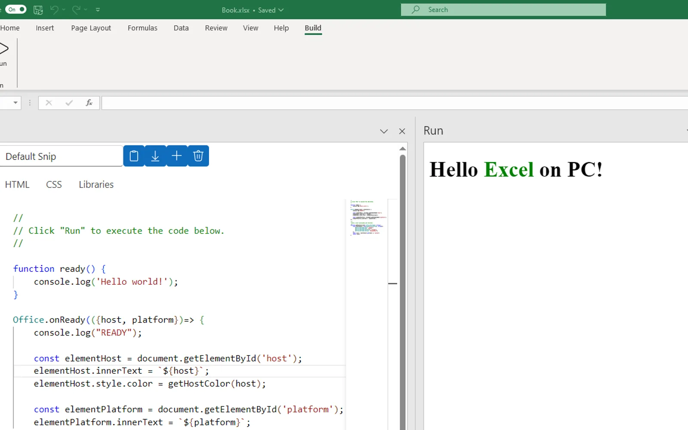Image resolution: width=688 pixels, height=430 pixels.
Task: Switch to the CSS editor tab
Action: (54, 184)
